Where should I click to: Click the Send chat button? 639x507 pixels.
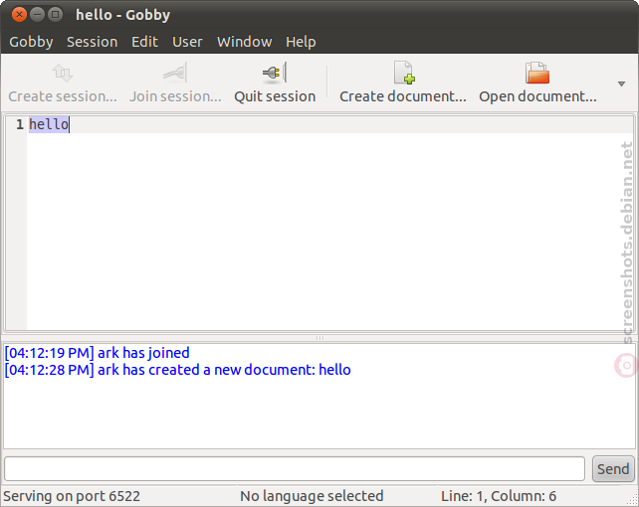click(613, 469)
